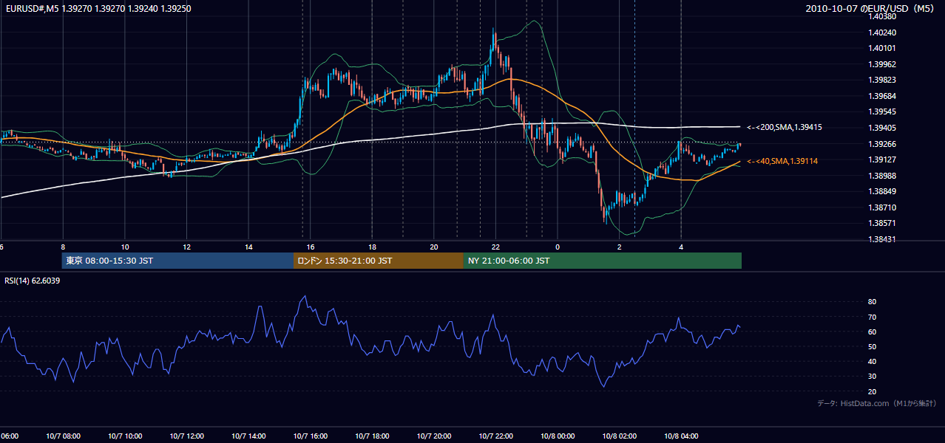Click the RSI axis level 70
This screenshot has width=945, height=443.
(x=872, y=317)
